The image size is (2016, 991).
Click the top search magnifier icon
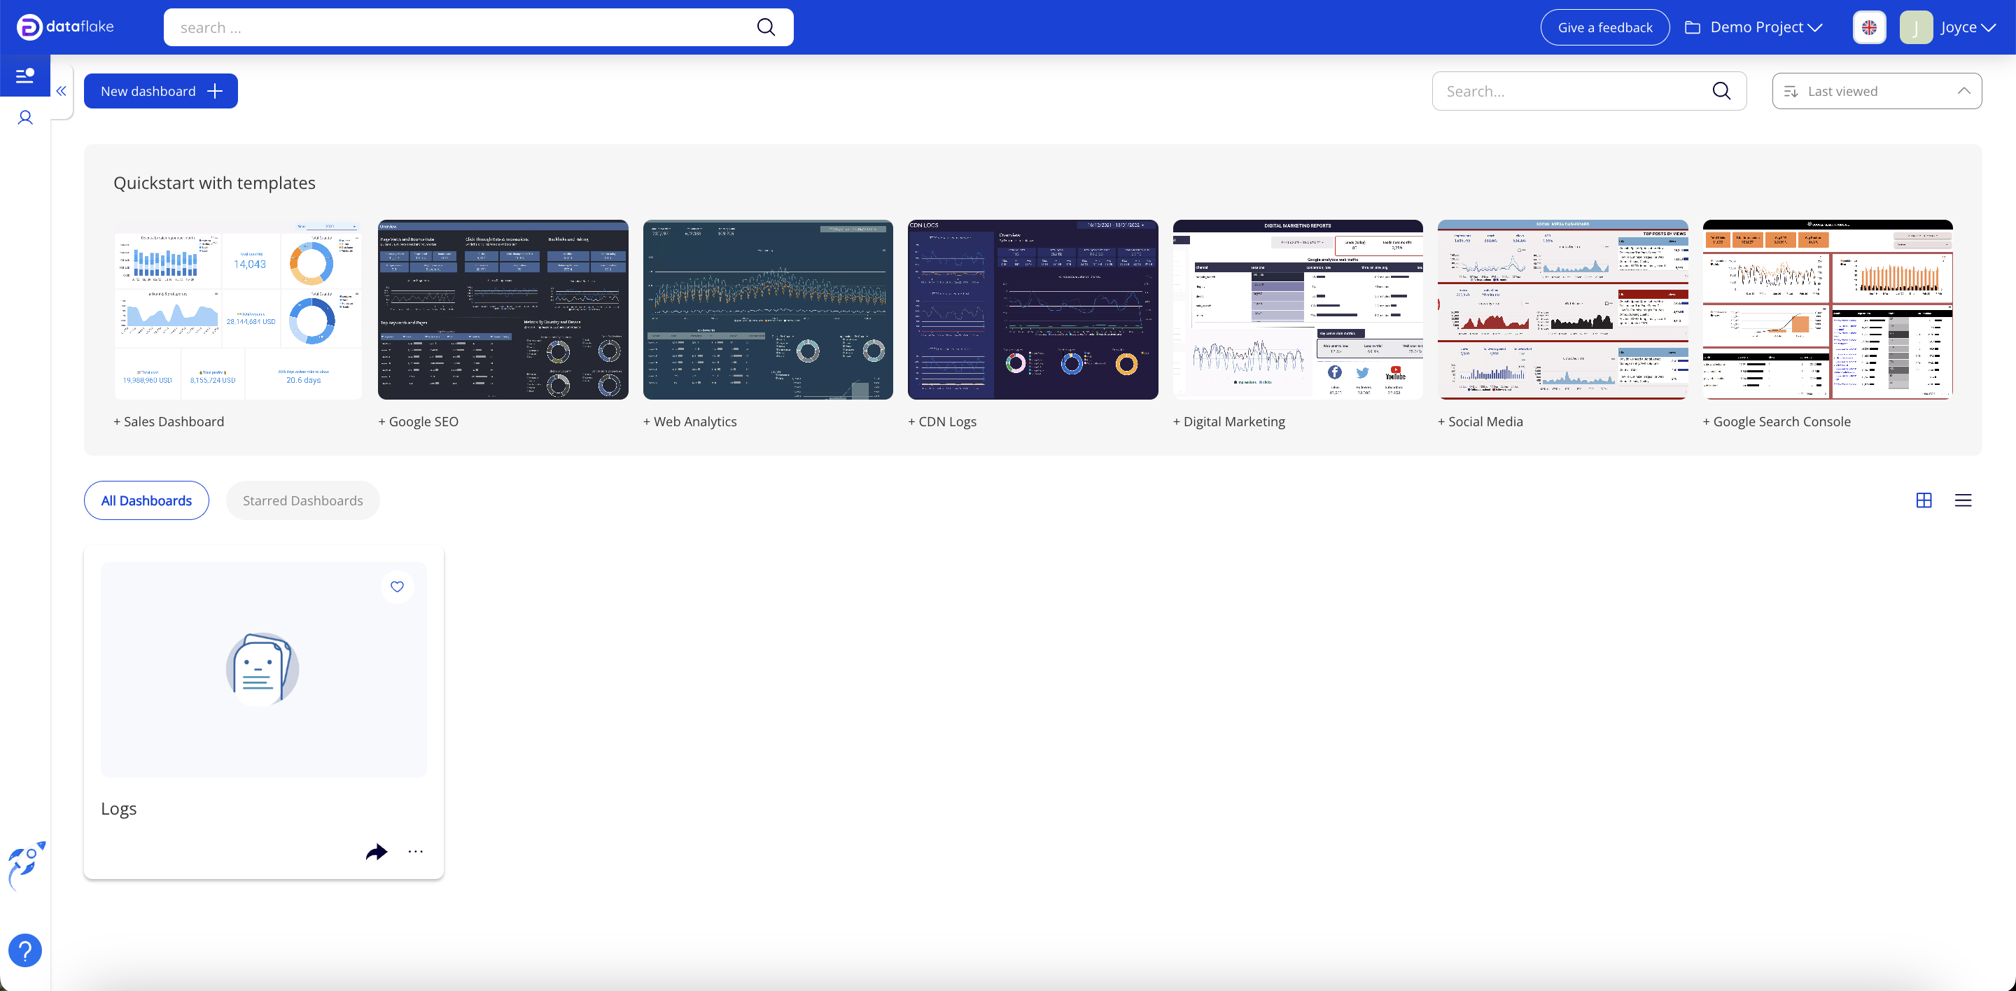[765, 27]
